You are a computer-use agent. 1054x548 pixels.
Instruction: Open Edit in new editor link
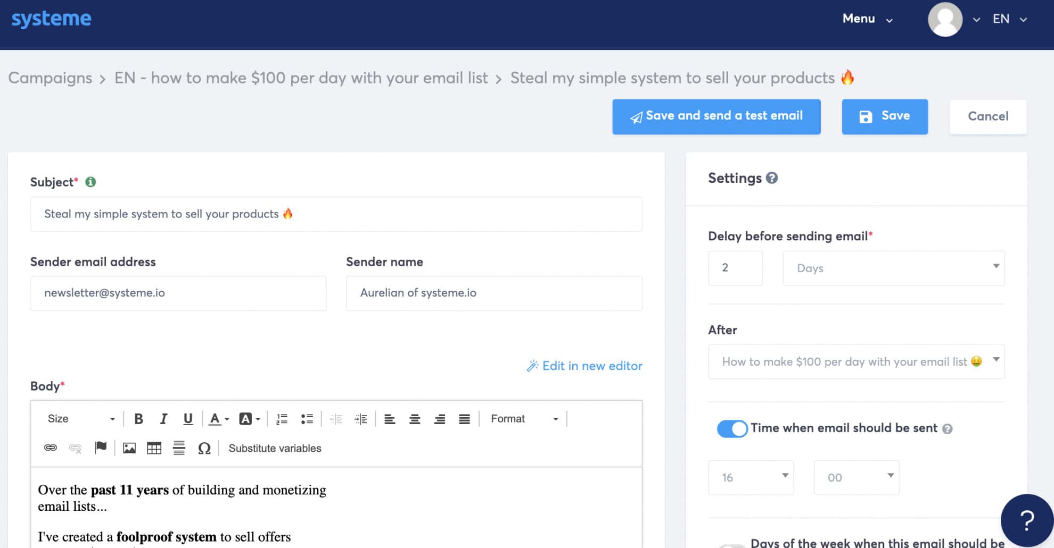tap(584, 366)
